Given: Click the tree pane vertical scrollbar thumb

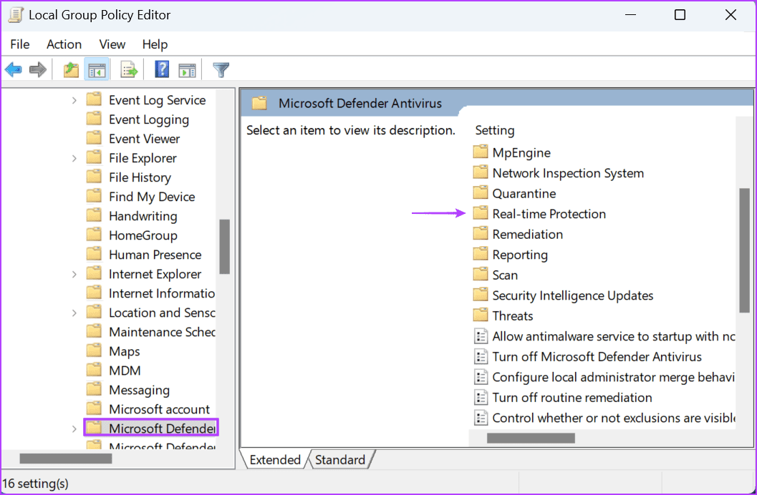Looking at the screenshot, I should click(224, 247).
